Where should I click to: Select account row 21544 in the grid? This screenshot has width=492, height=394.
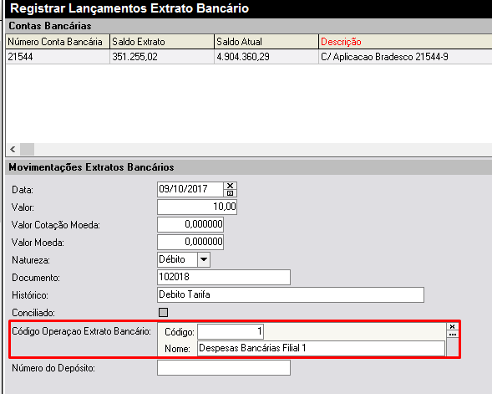click(x=249, y=57)
